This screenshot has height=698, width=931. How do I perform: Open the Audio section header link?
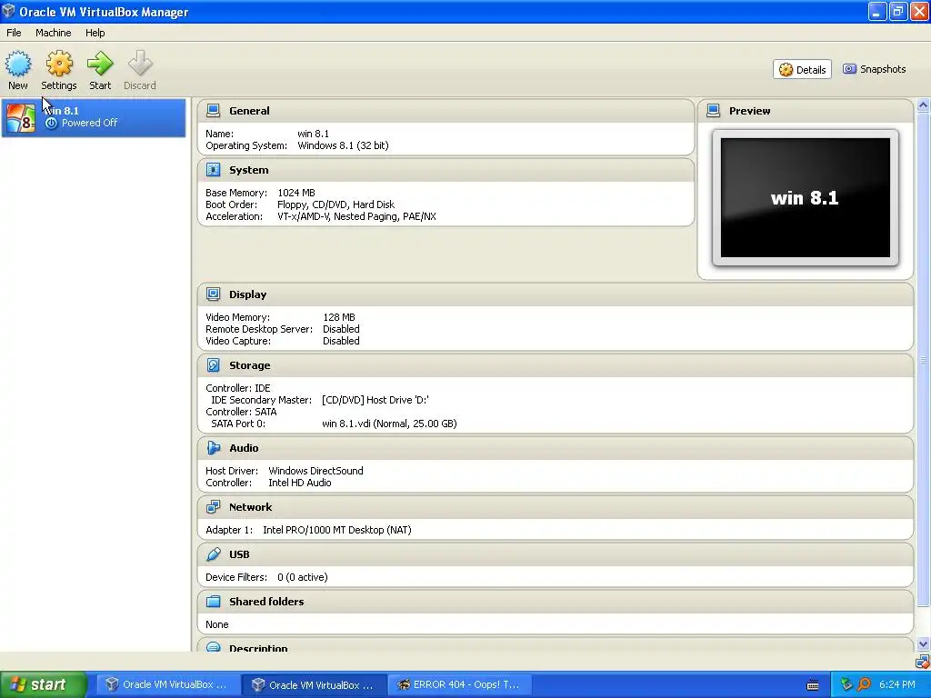244,448
